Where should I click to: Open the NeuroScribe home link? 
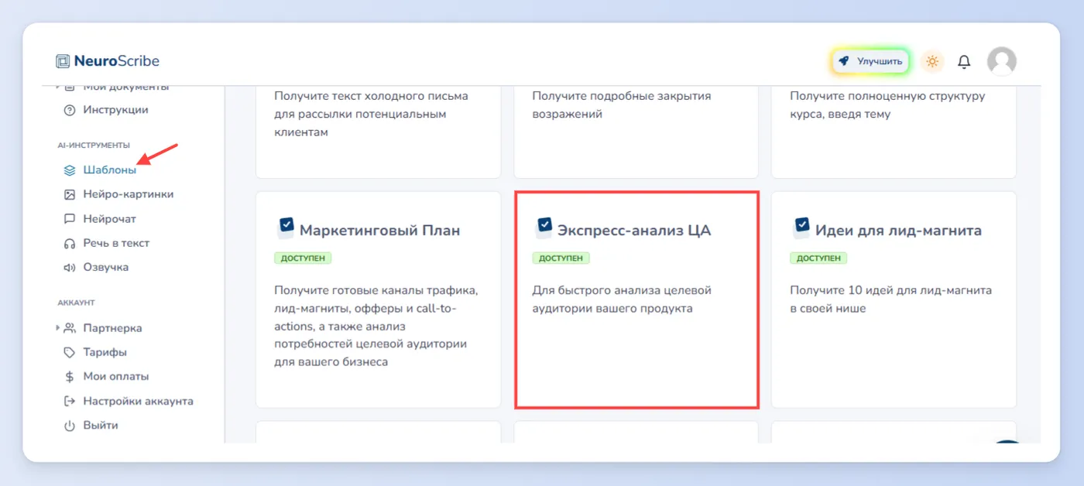[x=108, y=61]
